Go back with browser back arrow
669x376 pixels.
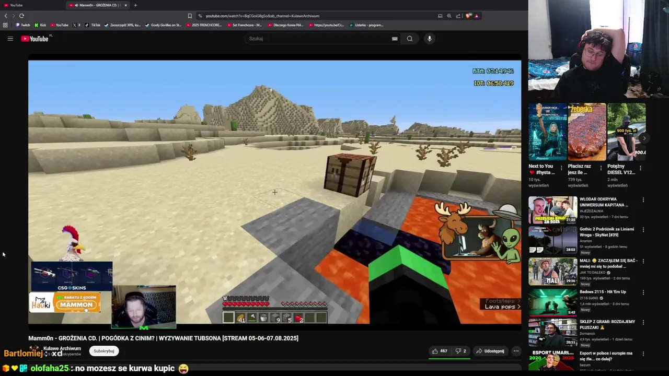[6, 16]
